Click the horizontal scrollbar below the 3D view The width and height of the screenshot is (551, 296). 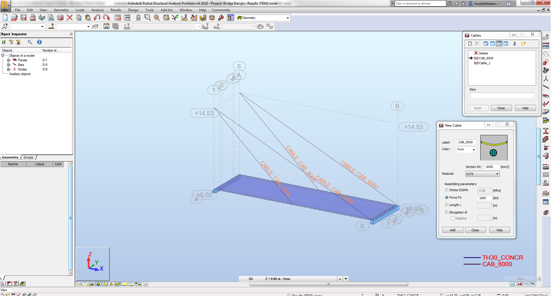(329, 284)
